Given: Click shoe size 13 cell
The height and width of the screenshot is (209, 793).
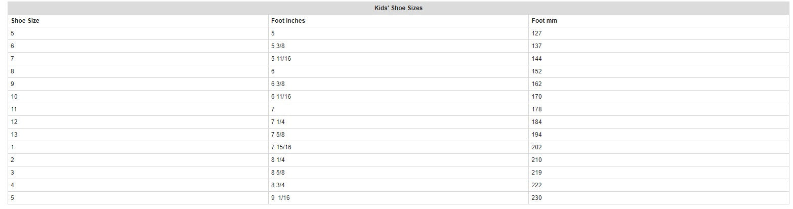Looking at the screenshot, I should pos(14,135).
